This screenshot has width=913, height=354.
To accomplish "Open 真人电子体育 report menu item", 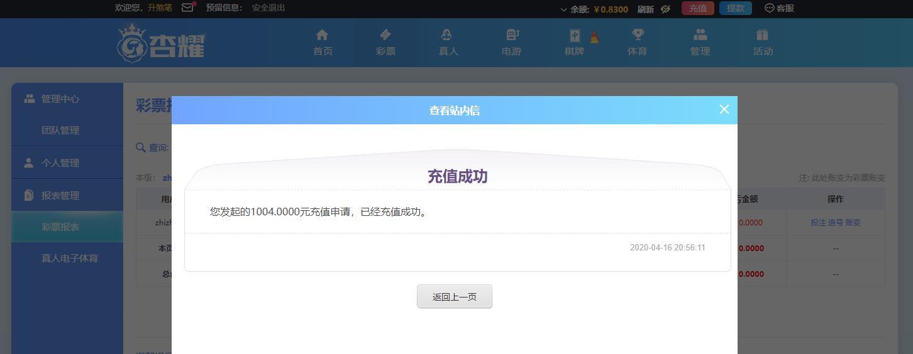I will click(69, 259).
